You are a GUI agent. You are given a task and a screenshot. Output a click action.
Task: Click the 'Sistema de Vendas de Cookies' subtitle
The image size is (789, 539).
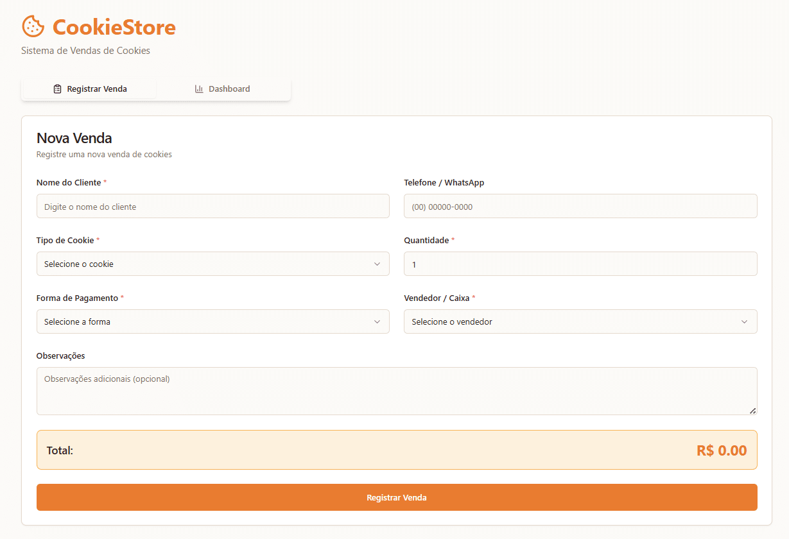(x=85, y=51)
